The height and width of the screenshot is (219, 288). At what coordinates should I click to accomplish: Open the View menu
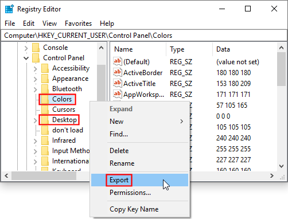pyautogui.click(x=49, y=24)
